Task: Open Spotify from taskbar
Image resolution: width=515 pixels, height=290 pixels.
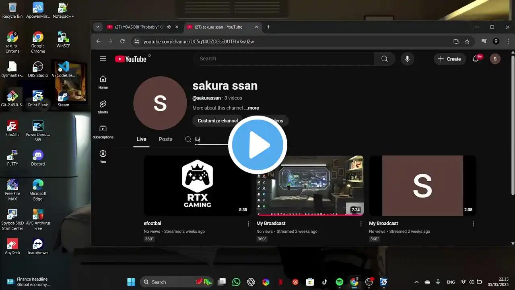Action: point(339,282)
